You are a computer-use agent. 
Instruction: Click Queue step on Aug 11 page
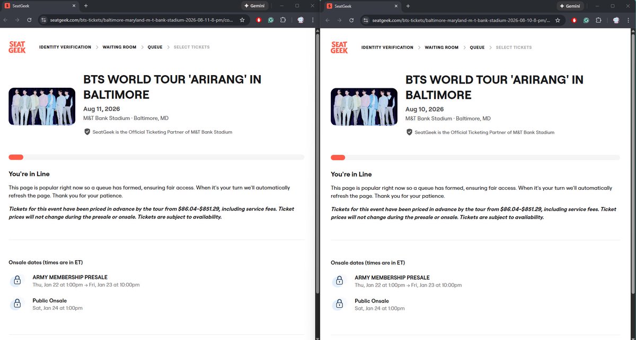point(155,47)
